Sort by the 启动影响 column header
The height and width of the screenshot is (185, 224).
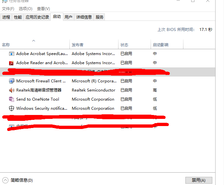click(167, 45)
